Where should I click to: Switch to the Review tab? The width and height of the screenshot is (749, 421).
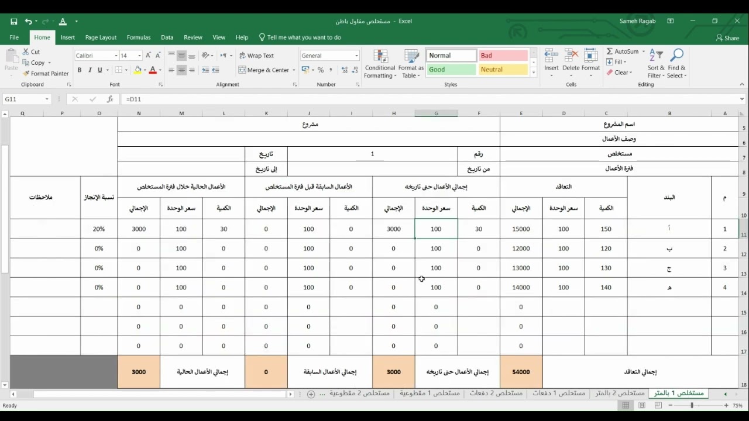[x=193, y=37]
